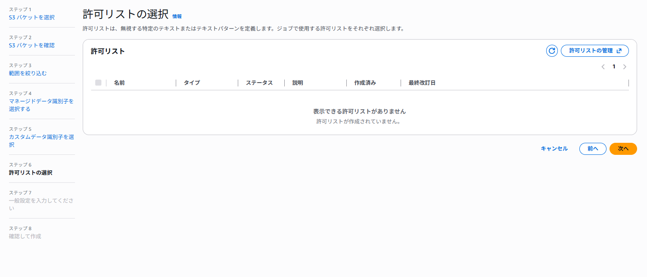Click the 最終改訂日 column header

click(x=422, y=83)
